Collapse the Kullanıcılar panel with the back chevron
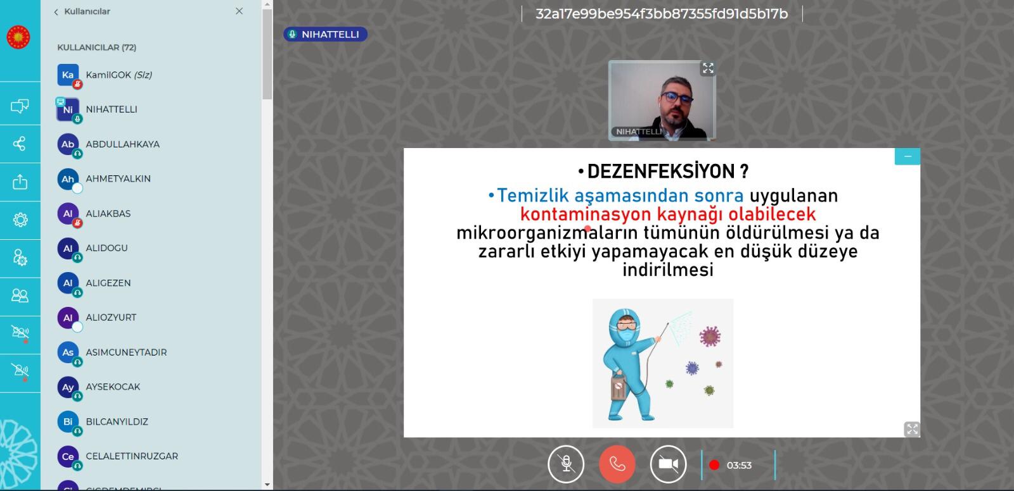The width and height of the screenshot is (1014, 491). click(56, 12)
